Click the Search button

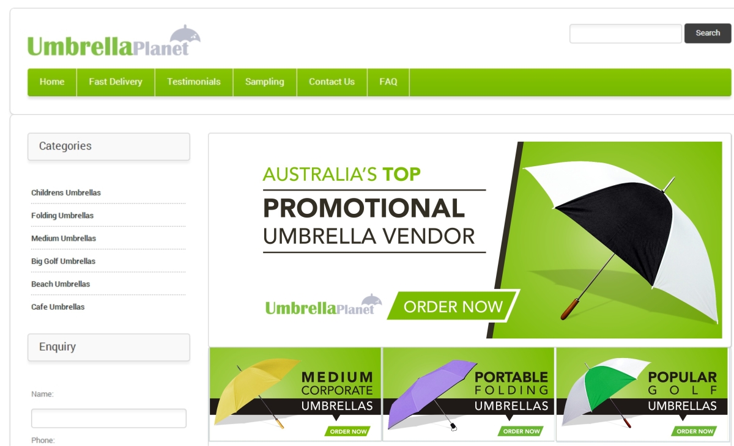point(708,33)
